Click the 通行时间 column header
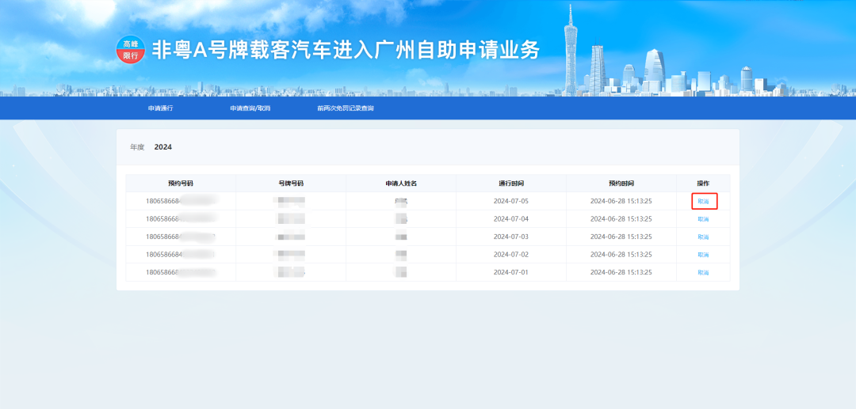Image resolution: width=856 pixels, height=409 pixels. [x=510, y=184]
